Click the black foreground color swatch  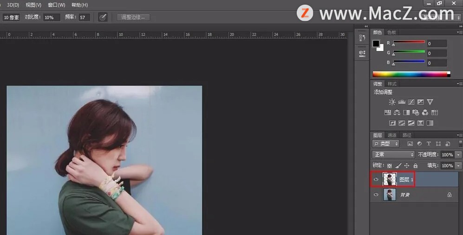click(376, 44)
